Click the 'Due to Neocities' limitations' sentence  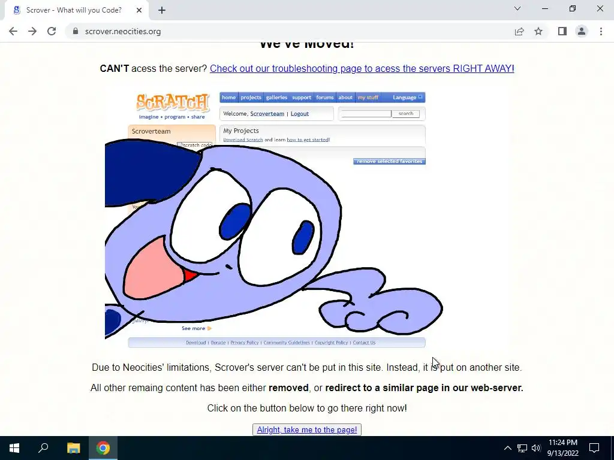(x=306, y=367)
